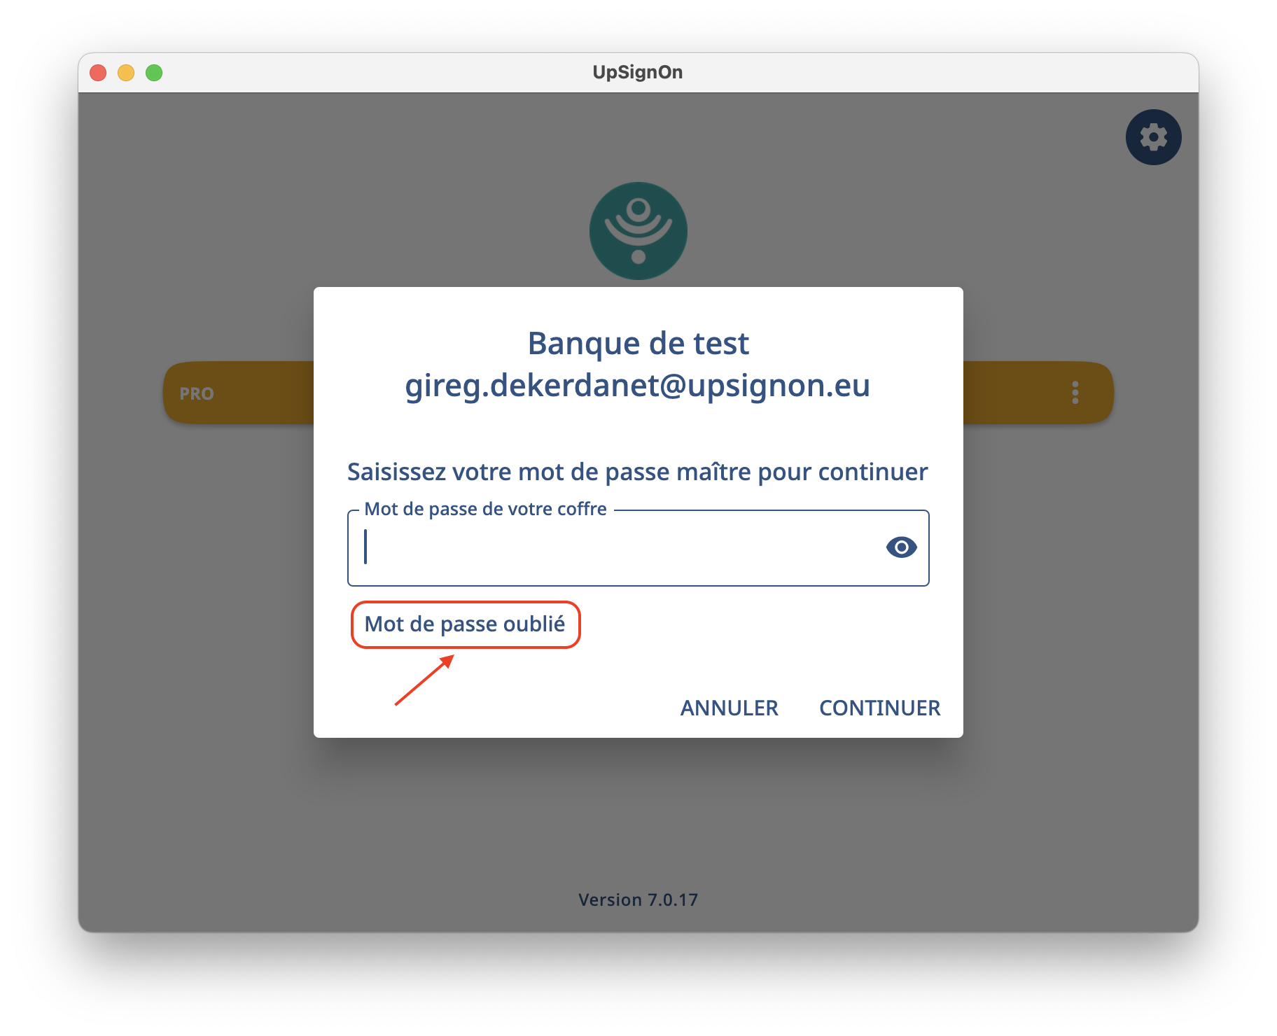The image size is (1277, 1036).
Task: Click the "Mot de passe oublié" link
Action: (x=465, y=624)
